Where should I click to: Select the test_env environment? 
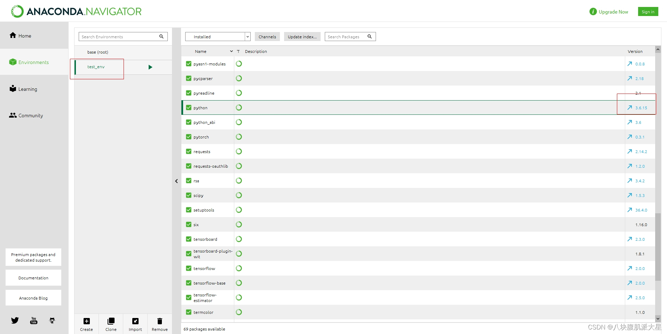tap(123, 67)
